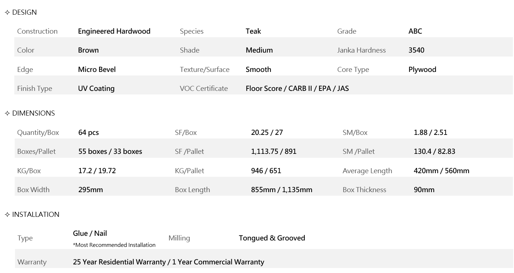Click the Tongued & Grooved milling value

272,238
